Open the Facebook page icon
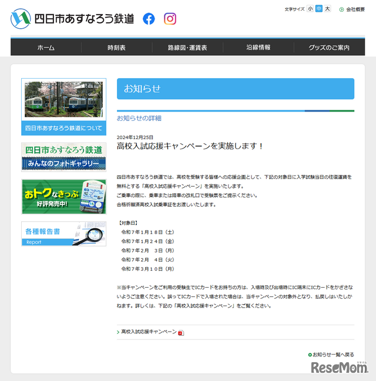Screen dimensions: 376x381 point(149,19)
